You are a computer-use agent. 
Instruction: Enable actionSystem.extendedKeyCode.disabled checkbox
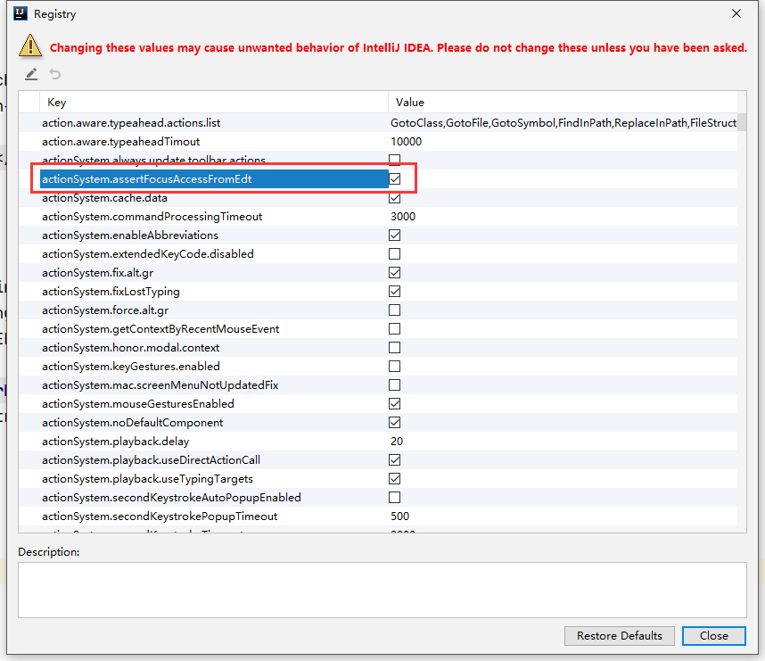(395, 254)
